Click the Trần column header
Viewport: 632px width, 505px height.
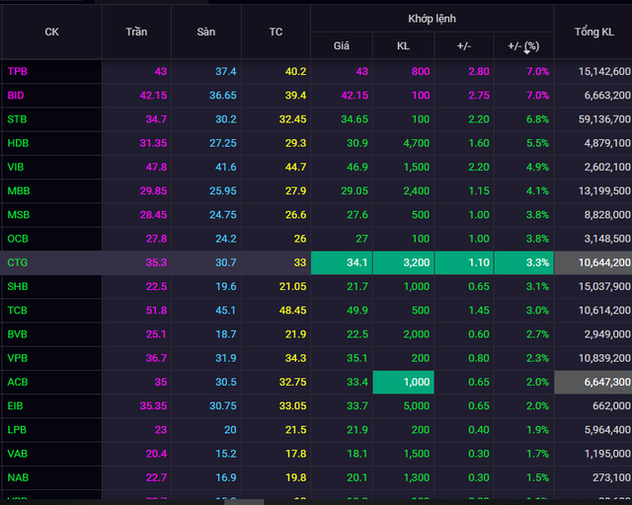(x=136, y=32)
